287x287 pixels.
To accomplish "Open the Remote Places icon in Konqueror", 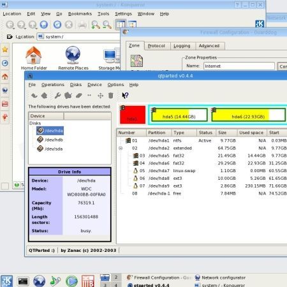I will (73, 58).
